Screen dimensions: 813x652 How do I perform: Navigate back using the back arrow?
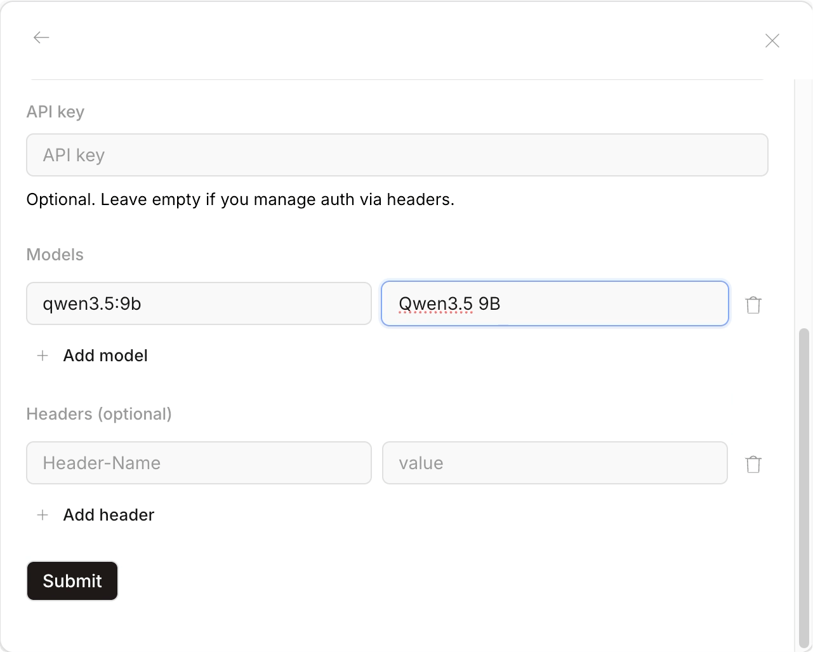click(41, 37)
